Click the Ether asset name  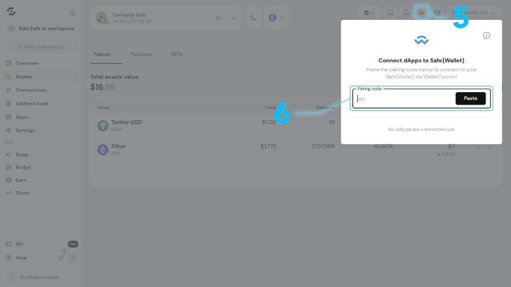pos(119,146)
